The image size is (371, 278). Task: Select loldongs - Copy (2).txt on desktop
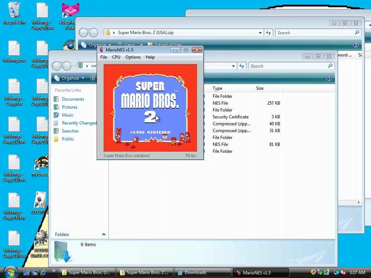(x=14, y=130)
